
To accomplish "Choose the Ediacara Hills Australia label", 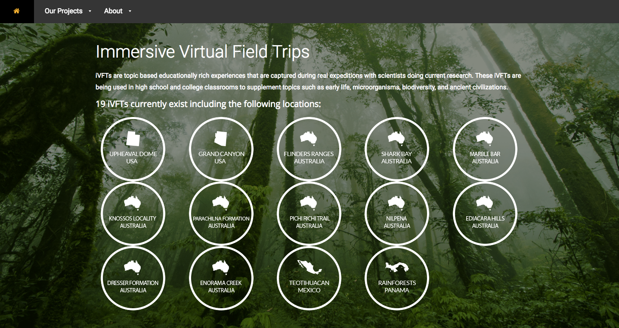I will click(x=485, y=222).
